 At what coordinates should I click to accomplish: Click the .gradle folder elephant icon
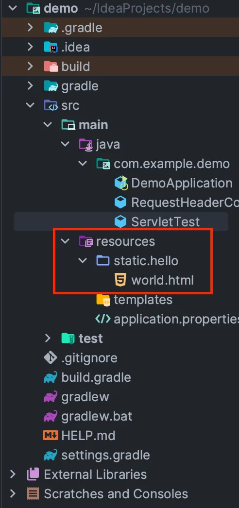click(x=51, y=28)
